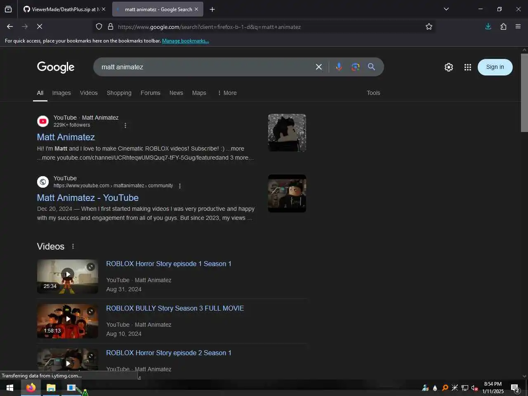Open tracking protection shield icon
Screen dimensions: 528x396
99,27
